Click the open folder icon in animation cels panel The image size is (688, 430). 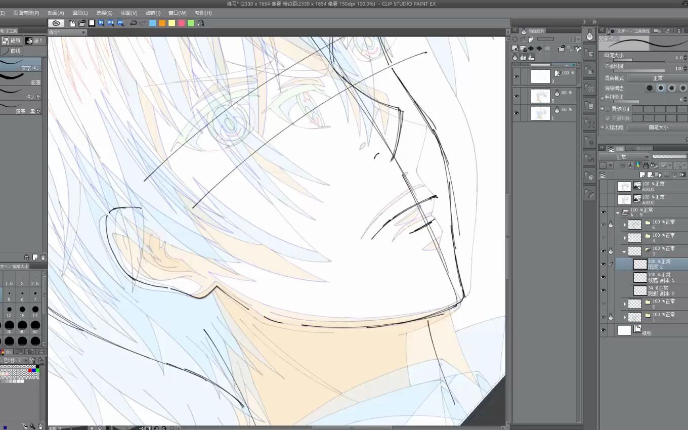click(x=561, y=49)
